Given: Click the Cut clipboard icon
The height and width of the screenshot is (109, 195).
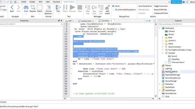Looking at the screenshot, I should [x=1, y=6].
